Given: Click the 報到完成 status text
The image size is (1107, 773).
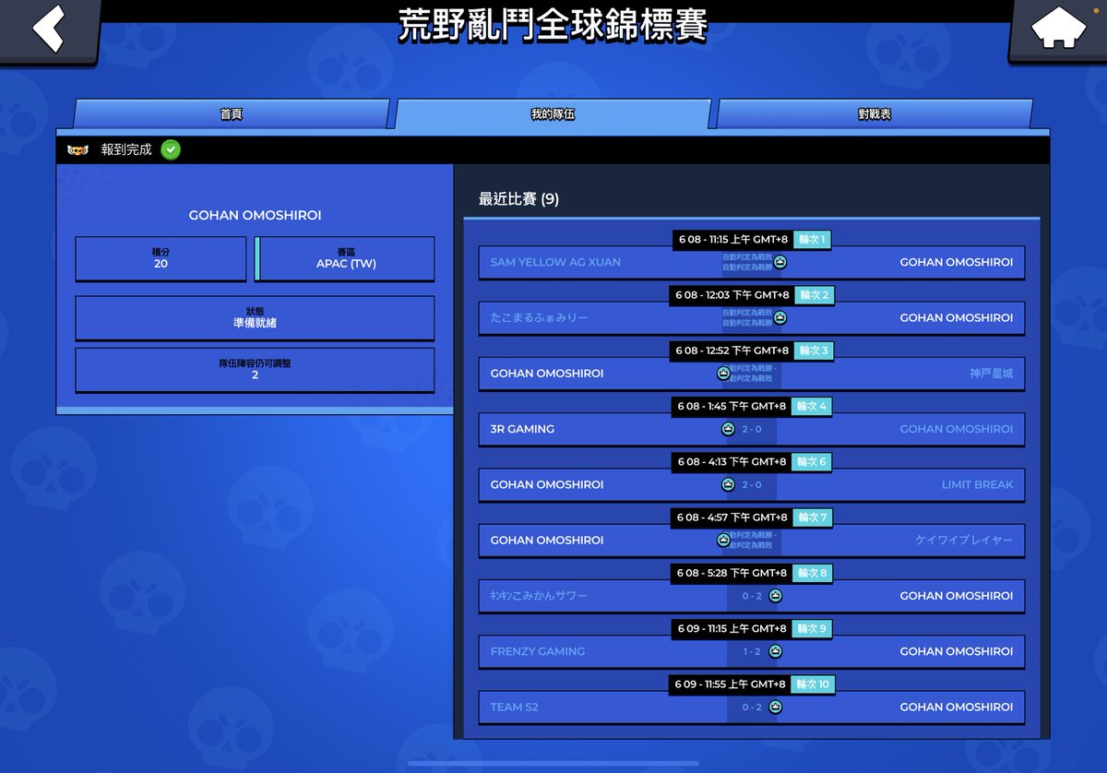Looking at the screenshot, I should tap(126, 149).
